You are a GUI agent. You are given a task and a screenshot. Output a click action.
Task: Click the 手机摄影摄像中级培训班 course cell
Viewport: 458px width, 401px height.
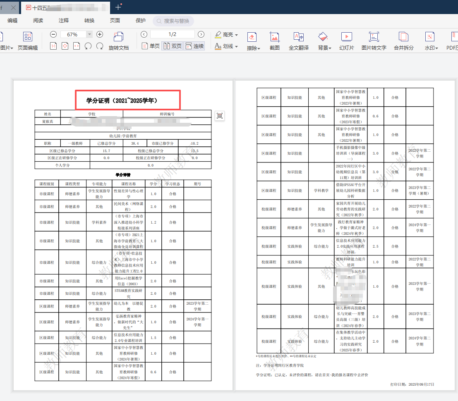click(350, 153)
